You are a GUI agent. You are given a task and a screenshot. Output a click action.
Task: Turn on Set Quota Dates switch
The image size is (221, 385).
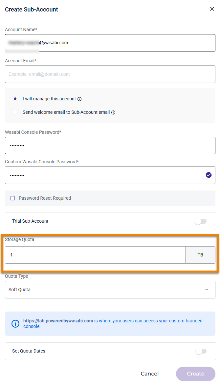click(201, 351)
